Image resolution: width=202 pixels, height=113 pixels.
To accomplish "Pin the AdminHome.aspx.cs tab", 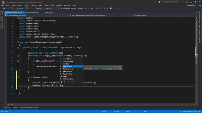I will [x=21, y=13].
